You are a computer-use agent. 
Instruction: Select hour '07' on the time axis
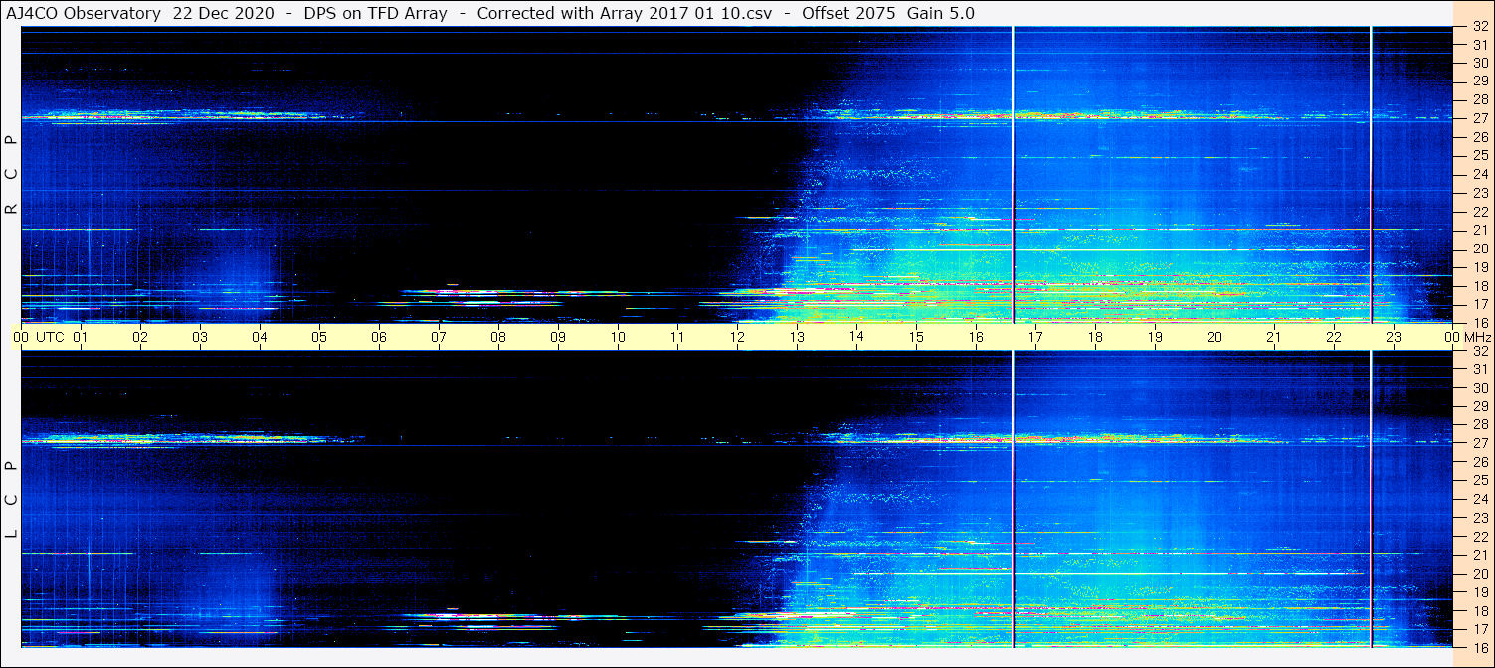[x=439, y=337]
